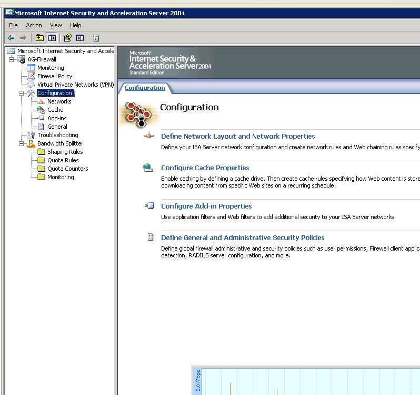Click the Refresh toolbar icon
Viewport: 420px width, 395px height.
coord(96,38)
